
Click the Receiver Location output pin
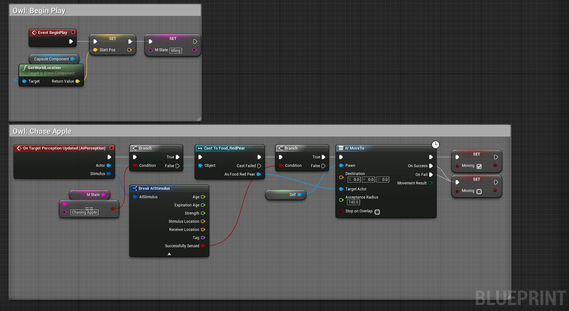pos(203,229)
